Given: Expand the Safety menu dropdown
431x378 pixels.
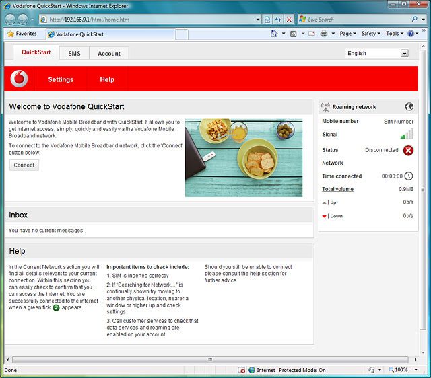Looking at the screenshot, I should click(x=371, y=34).
